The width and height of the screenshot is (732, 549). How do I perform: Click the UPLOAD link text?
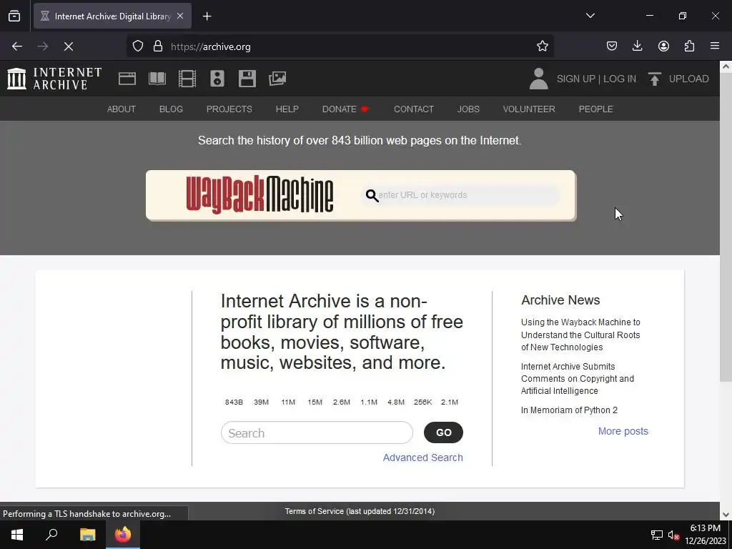coord(688,79)
